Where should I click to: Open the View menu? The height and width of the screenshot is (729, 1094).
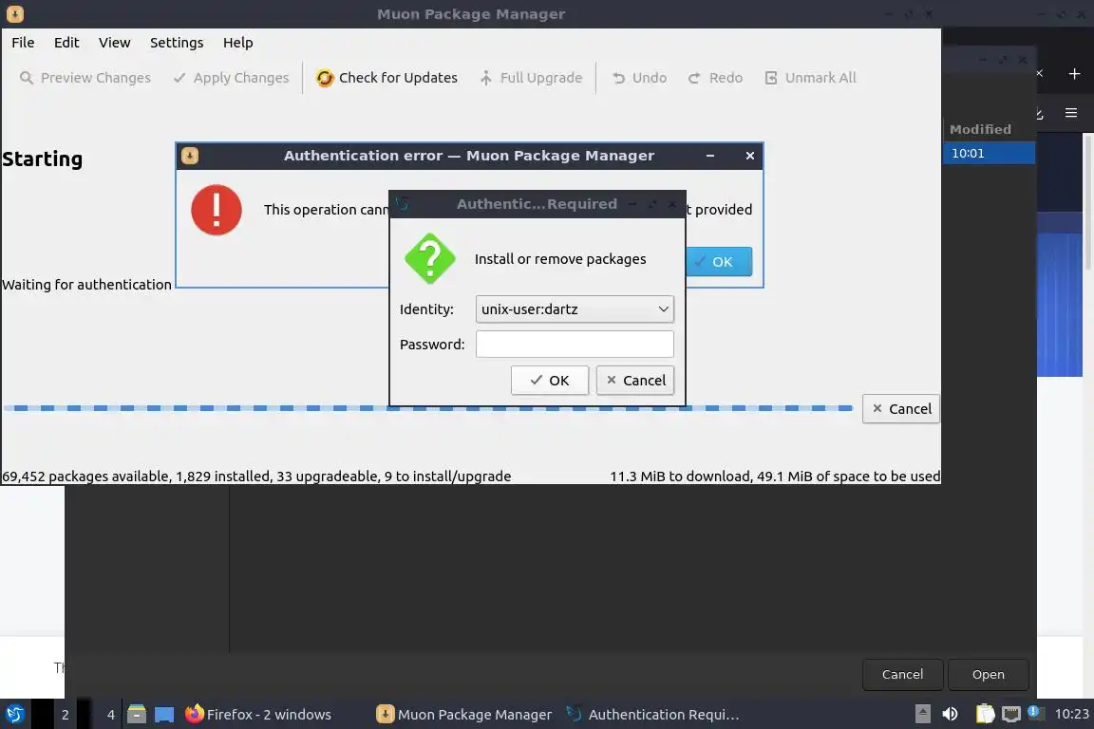pos(114,43)
